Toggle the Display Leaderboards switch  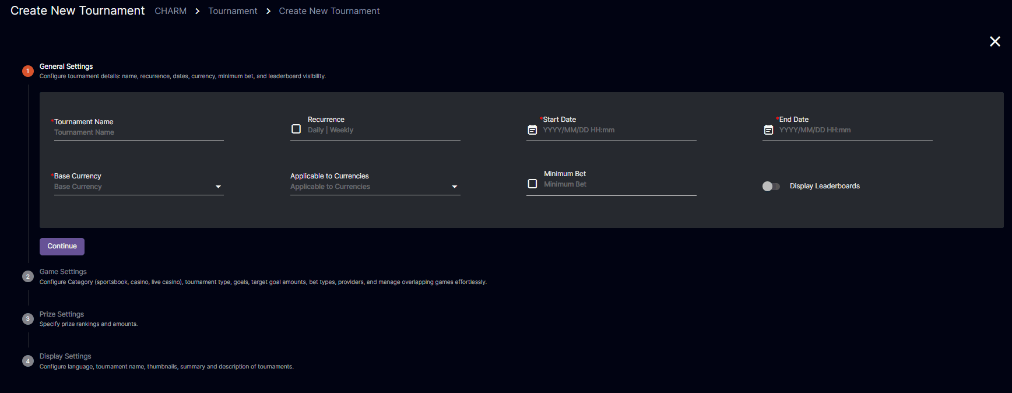[x=771, y=186]
